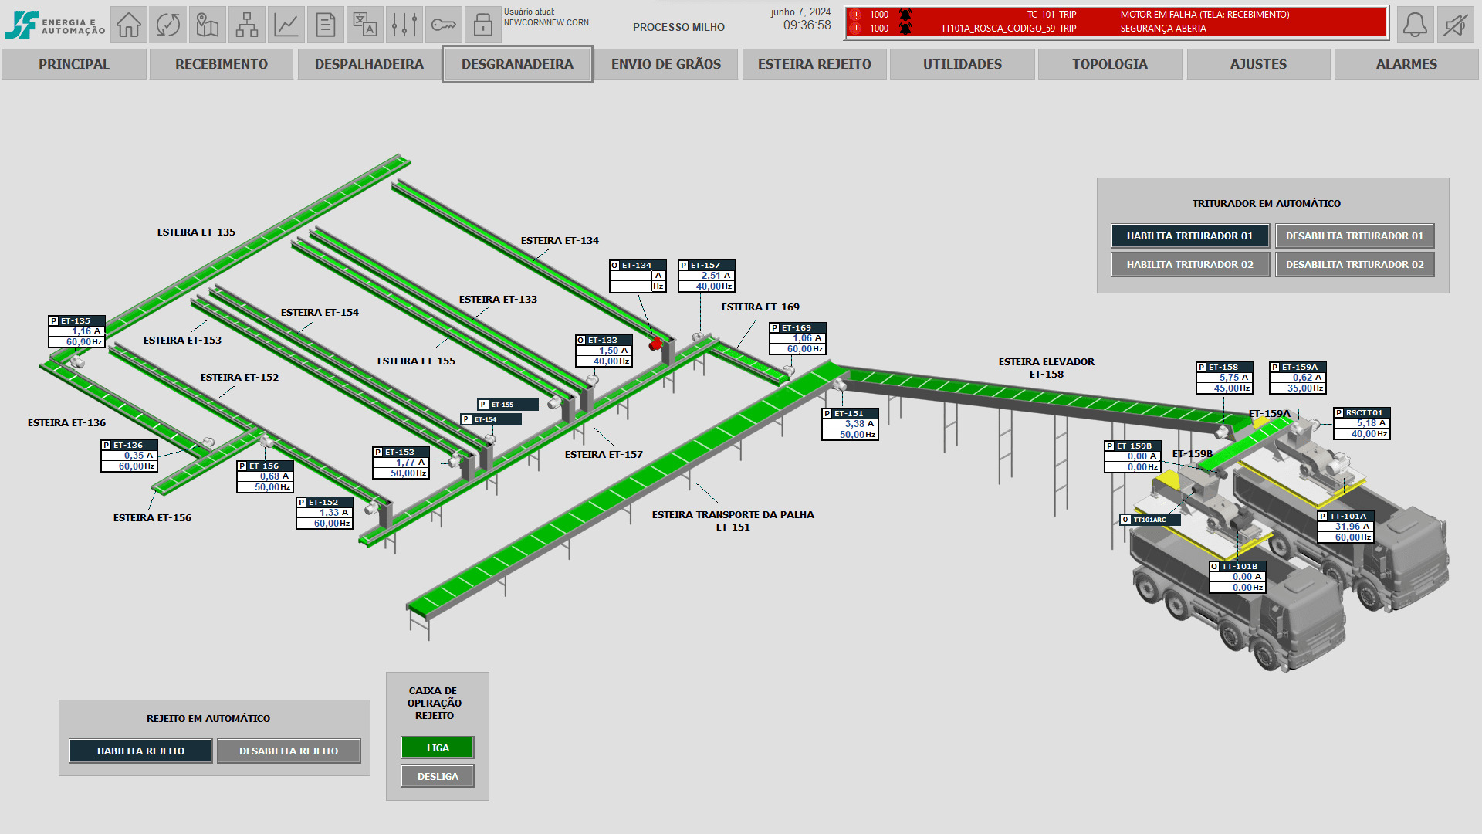Open the AJUSTES tab
This screenshot has width=1482, height=834.
pyautogui.click(x=1258, y=64)
